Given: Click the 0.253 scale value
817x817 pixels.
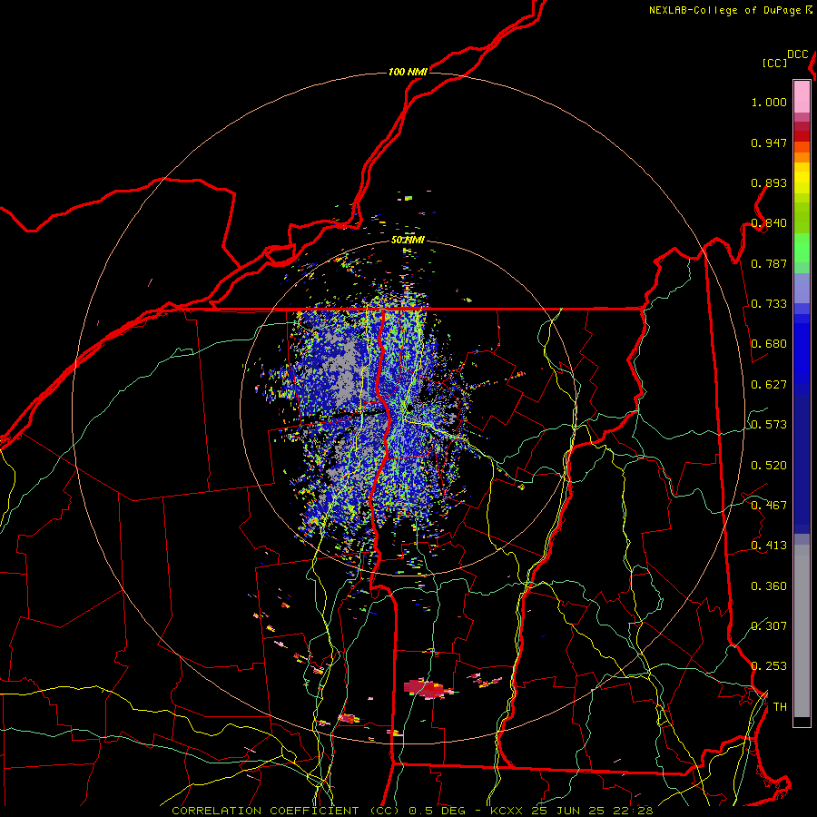Looking at the screenshot, I should tap(769, 666).
